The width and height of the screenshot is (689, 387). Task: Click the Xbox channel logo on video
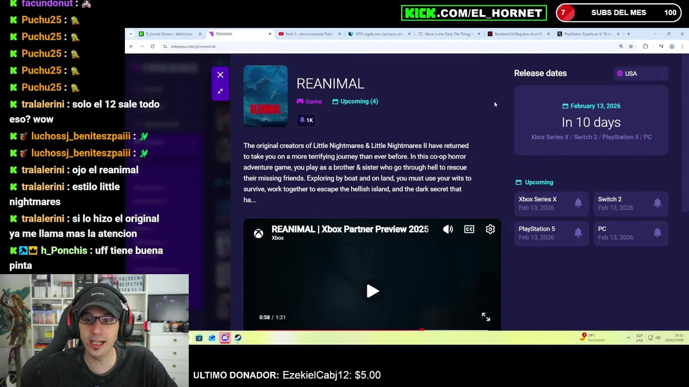[259, 233]
